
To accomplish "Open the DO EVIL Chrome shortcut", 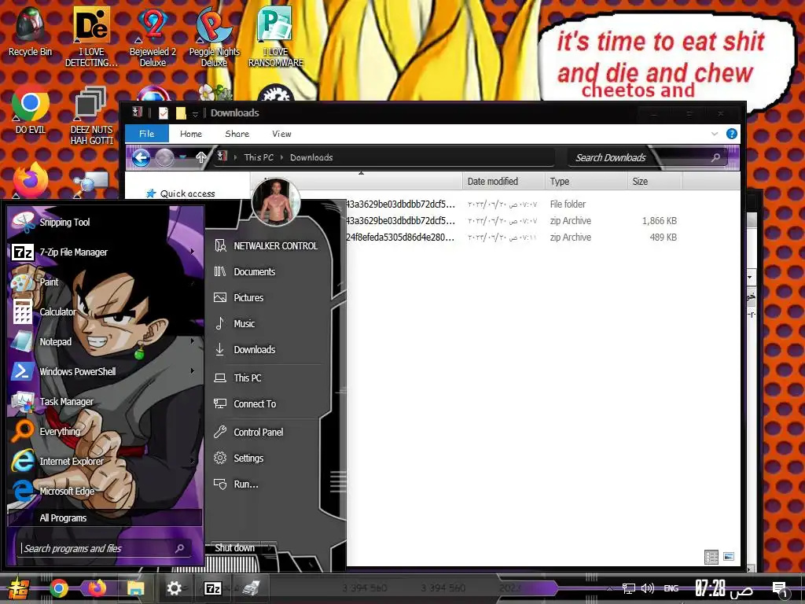I will [30, 110].
